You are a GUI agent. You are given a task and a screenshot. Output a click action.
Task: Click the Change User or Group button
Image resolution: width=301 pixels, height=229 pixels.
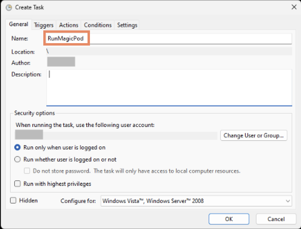point(253,135)
